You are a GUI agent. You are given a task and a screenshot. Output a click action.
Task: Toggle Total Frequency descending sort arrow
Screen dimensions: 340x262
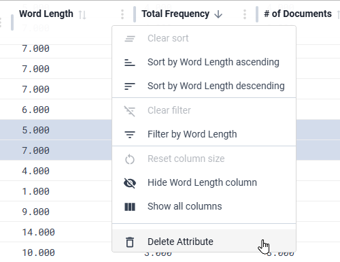(218, 14)
